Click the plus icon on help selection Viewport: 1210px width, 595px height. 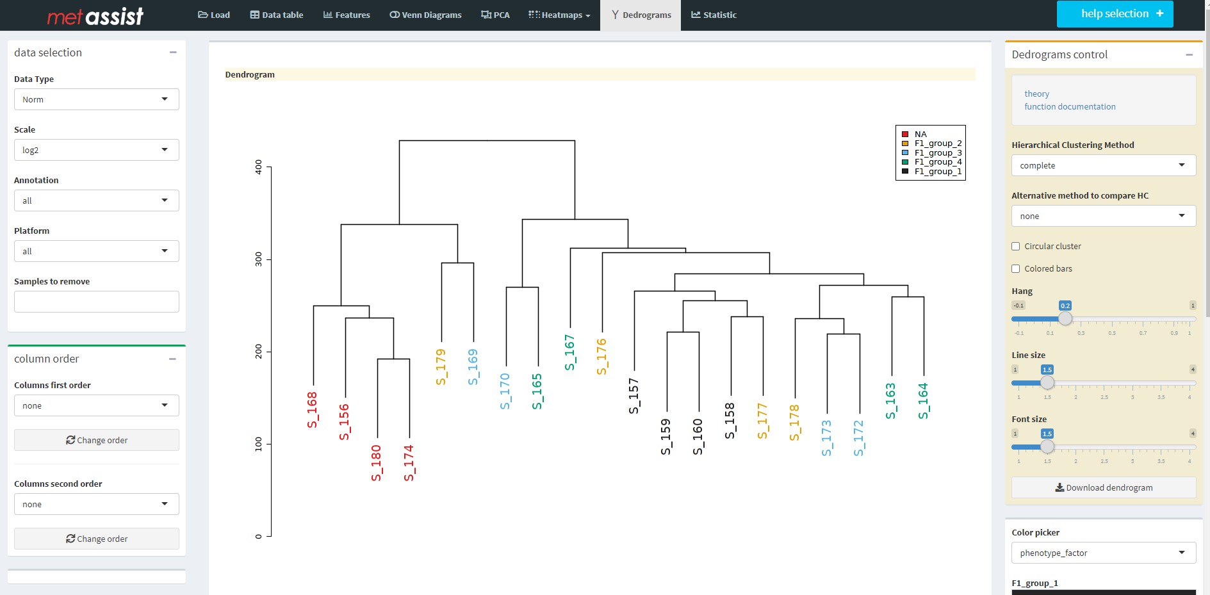point(1159,13)
